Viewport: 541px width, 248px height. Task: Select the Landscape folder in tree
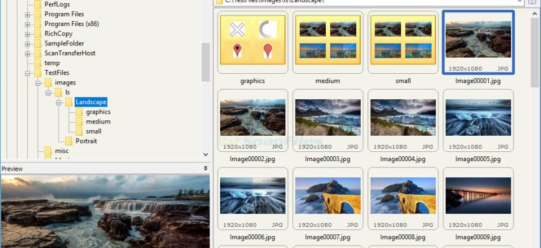tap(91, 102)
